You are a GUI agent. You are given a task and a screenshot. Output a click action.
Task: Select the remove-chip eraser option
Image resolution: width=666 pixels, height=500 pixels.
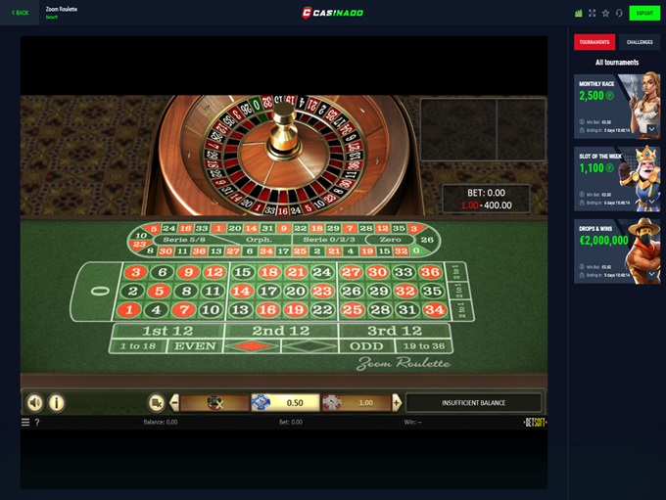[x=214, y=402]
